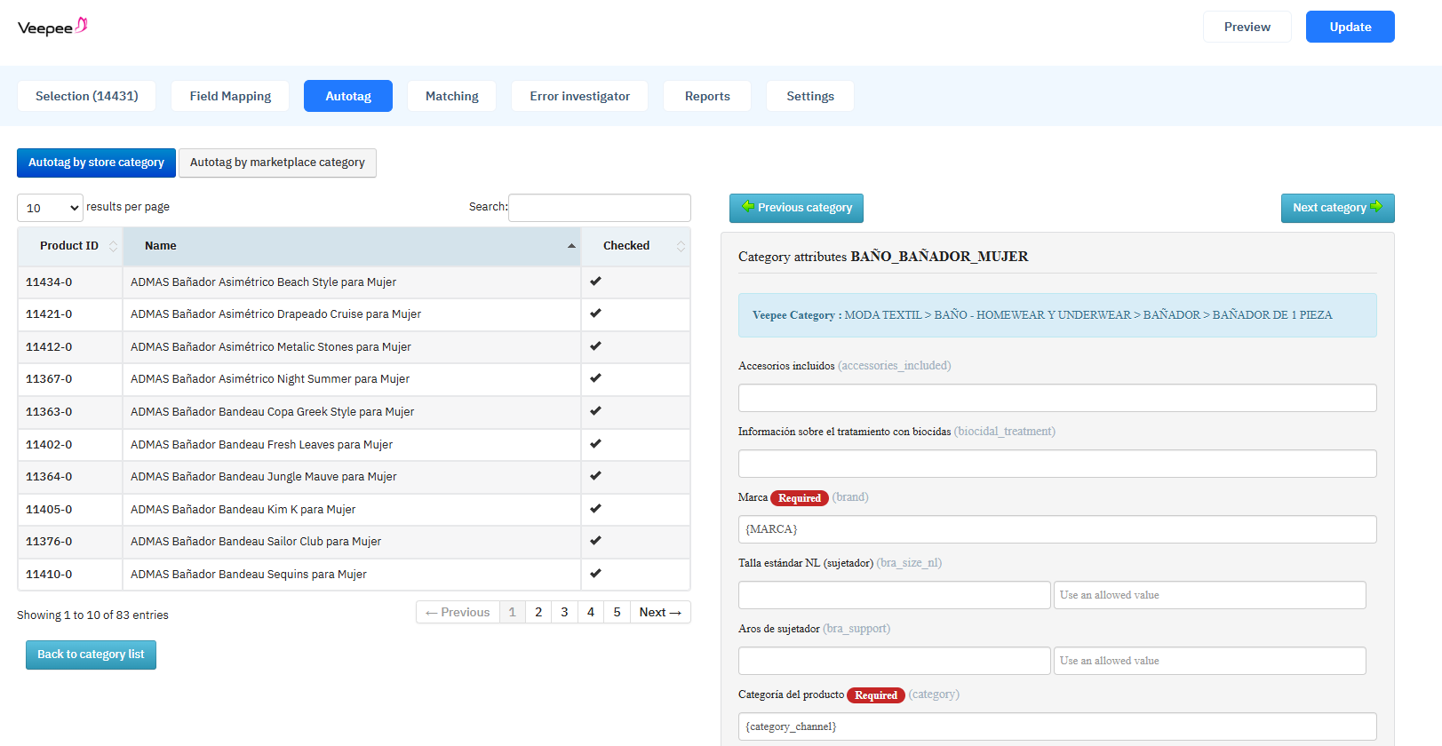Screen dimensions: 1442x746
Task: Click the Product ID sort arrows
Action: coord(113,246)
